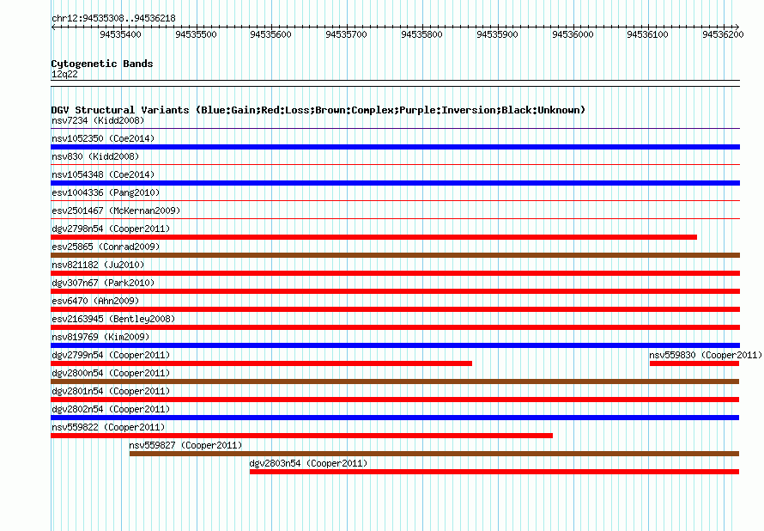Click the 94536000 ruler position
764x531 pixels.
tap(573, 34)
